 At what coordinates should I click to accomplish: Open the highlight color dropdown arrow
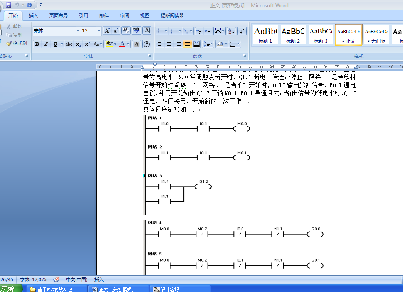(x=116, y=44)
